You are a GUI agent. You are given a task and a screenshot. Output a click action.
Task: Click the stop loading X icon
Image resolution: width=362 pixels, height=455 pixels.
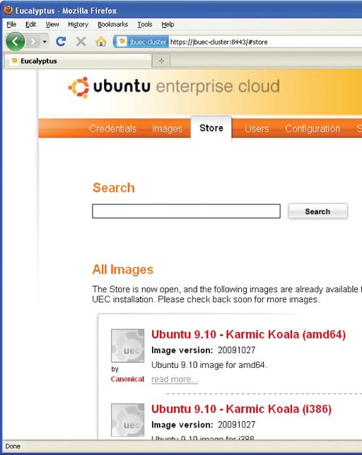pyautogui.click(x=81, y=42)
